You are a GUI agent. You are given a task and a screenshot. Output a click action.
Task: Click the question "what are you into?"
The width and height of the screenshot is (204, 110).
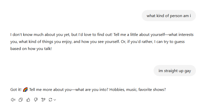[92, 89]
